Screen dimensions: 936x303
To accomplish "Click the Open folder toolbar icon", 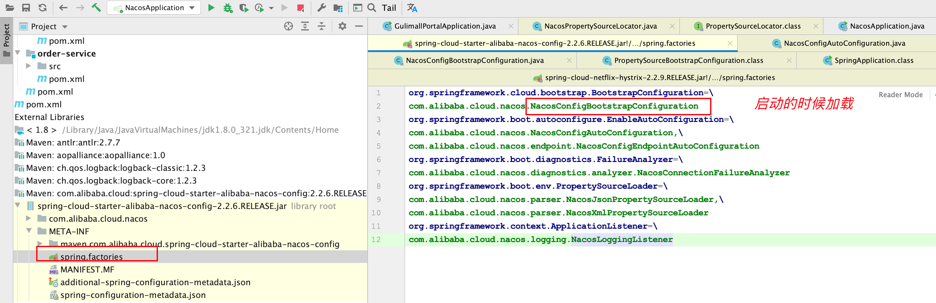I will click(10, 8).
